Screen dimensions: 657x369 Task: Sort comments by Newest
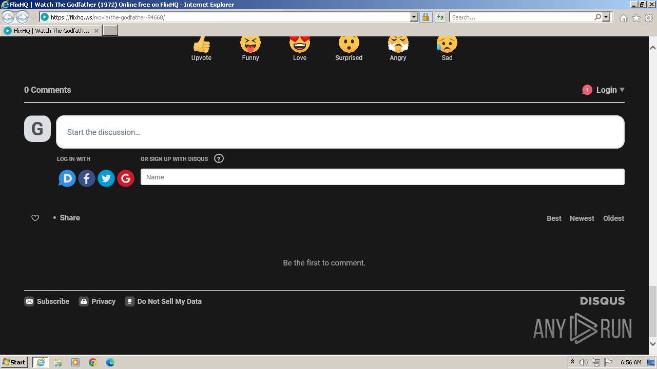[x=582, y=218]
